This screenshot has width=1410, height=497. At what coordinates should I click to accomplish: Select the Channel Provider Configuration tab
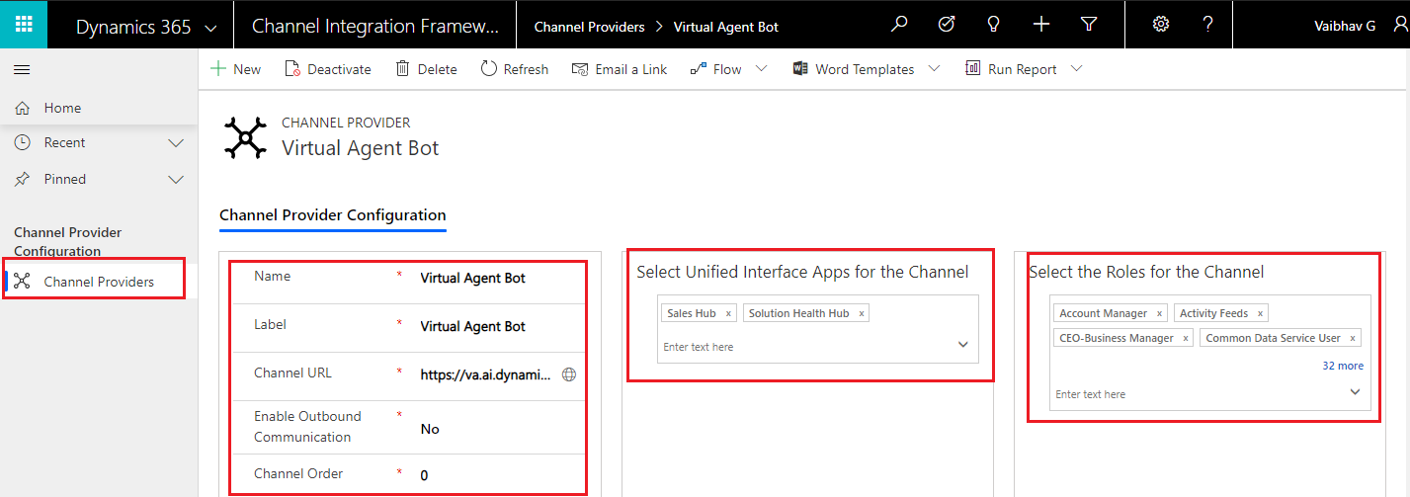coord(332,215)
